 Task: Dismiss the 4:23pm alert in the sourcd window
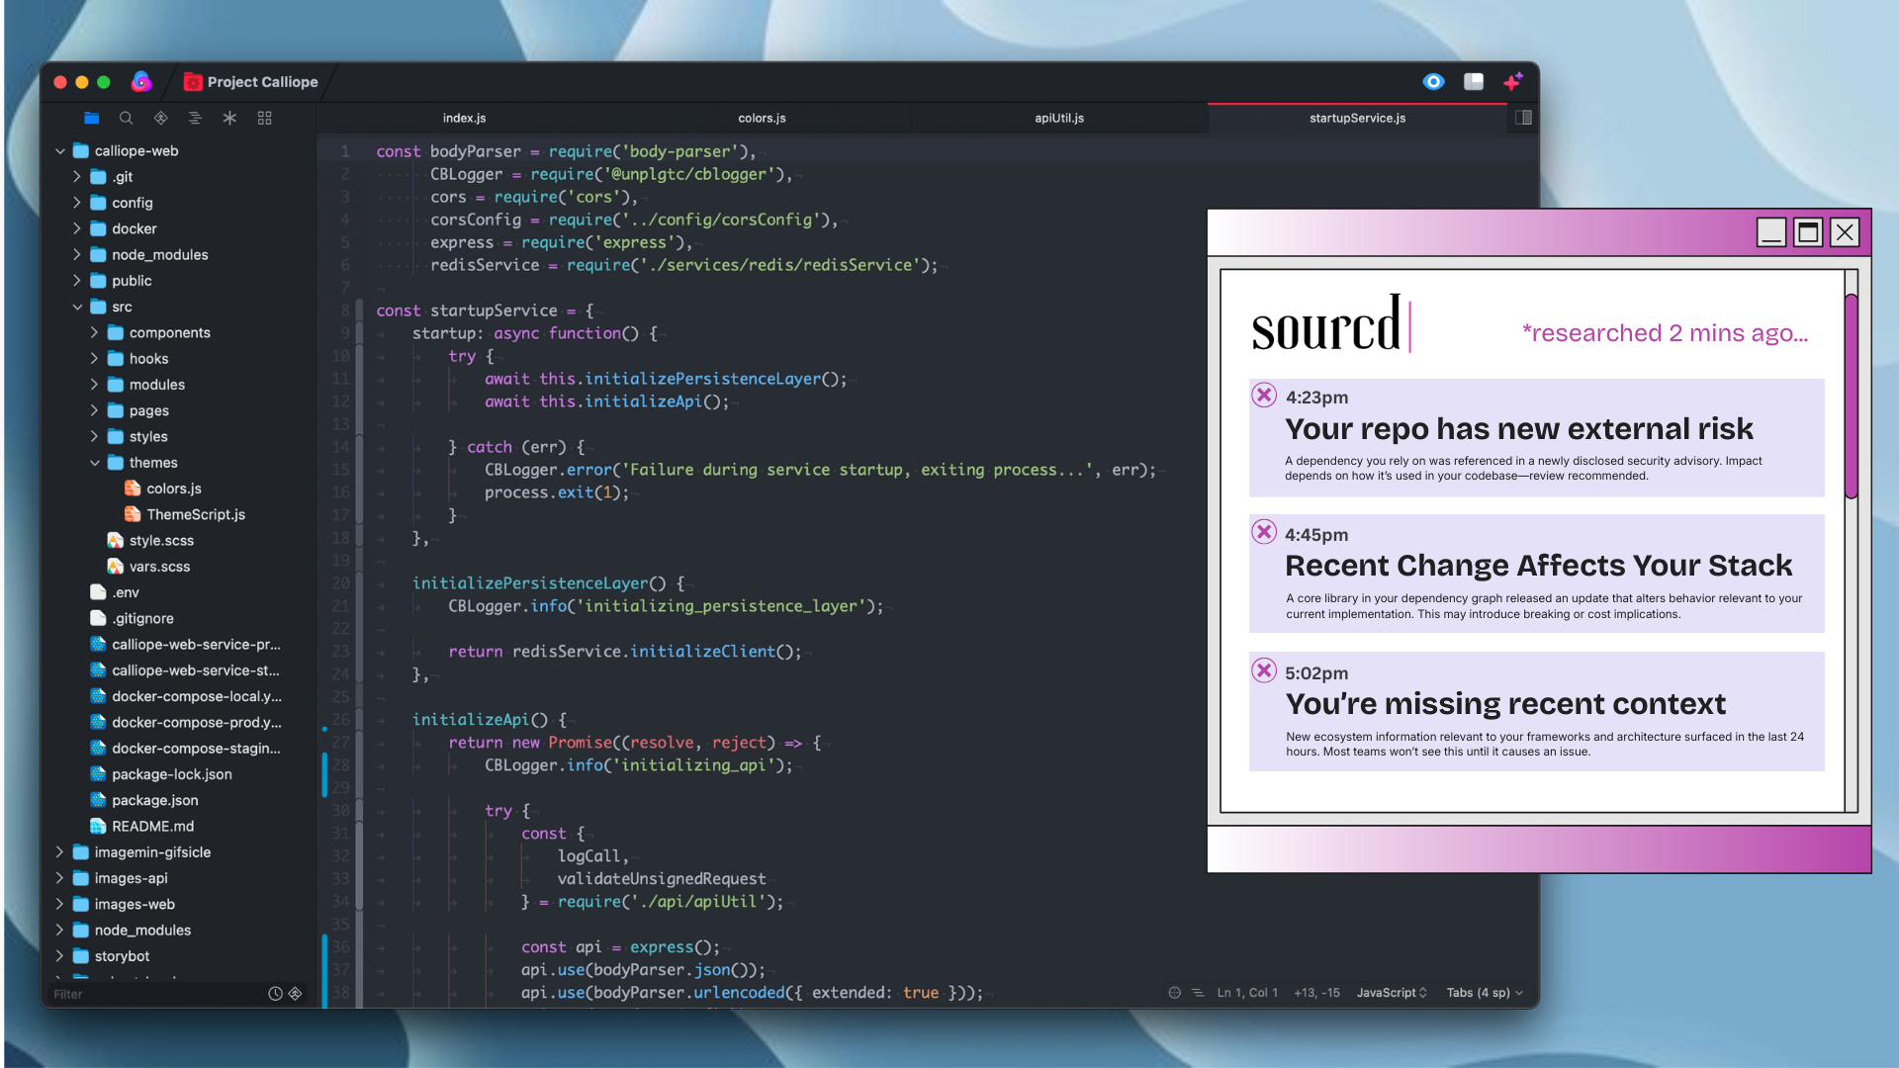point(1264,395)
